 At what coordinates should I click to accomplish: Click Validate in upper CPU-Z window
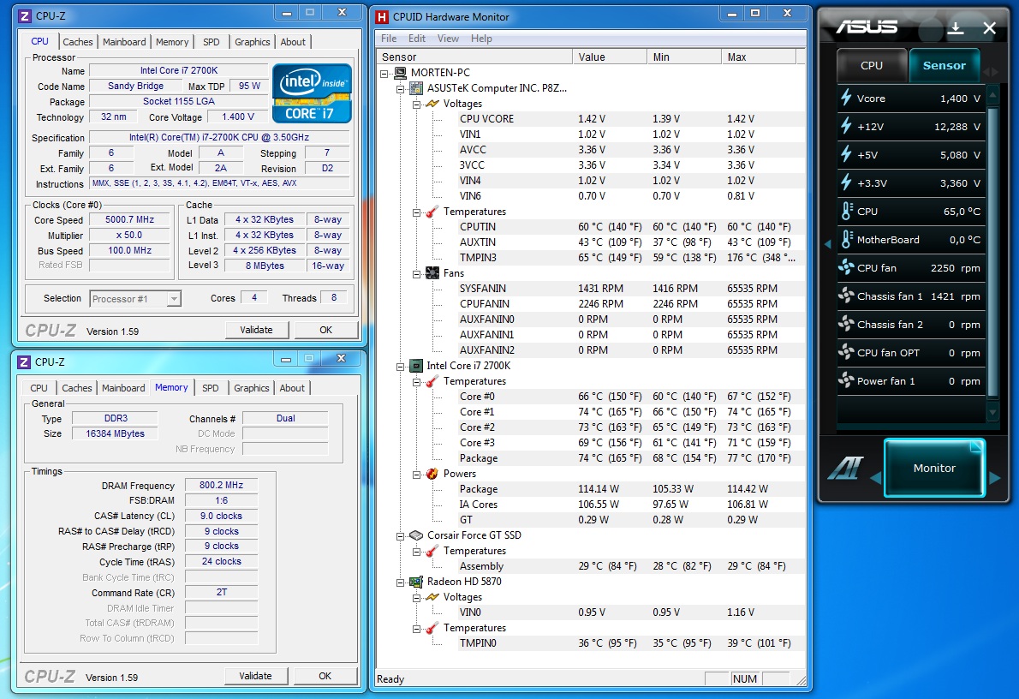click(x=257, y=330)
